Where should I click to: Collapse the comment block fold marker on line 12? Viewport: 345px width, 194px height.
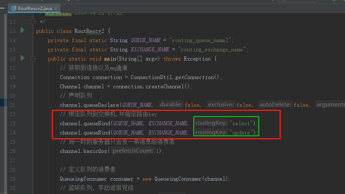(x=33, y=21)
